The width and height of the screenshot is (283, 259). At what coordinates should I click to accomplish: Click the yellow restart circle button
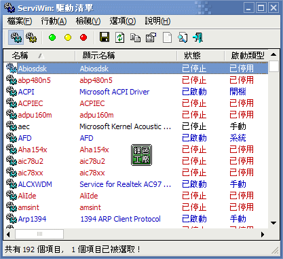pos(68,37)
